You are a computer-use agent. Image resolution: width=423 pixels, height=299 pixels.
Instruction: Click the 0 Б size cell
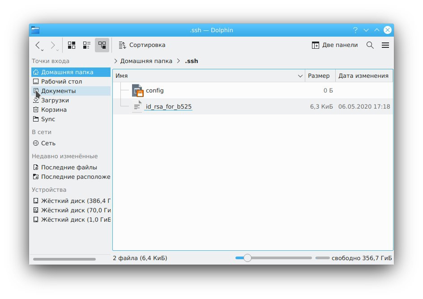click(328, 91)
